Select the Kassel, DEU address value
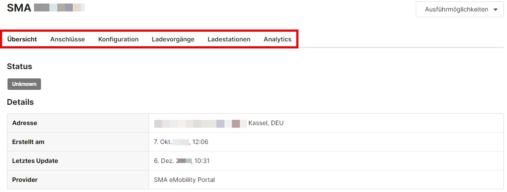The image size is (507, 192). [266, 123]
